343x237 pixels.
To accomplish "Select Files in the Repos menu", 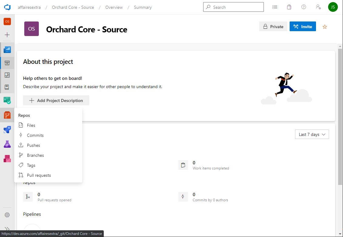I will pos(48,125).
